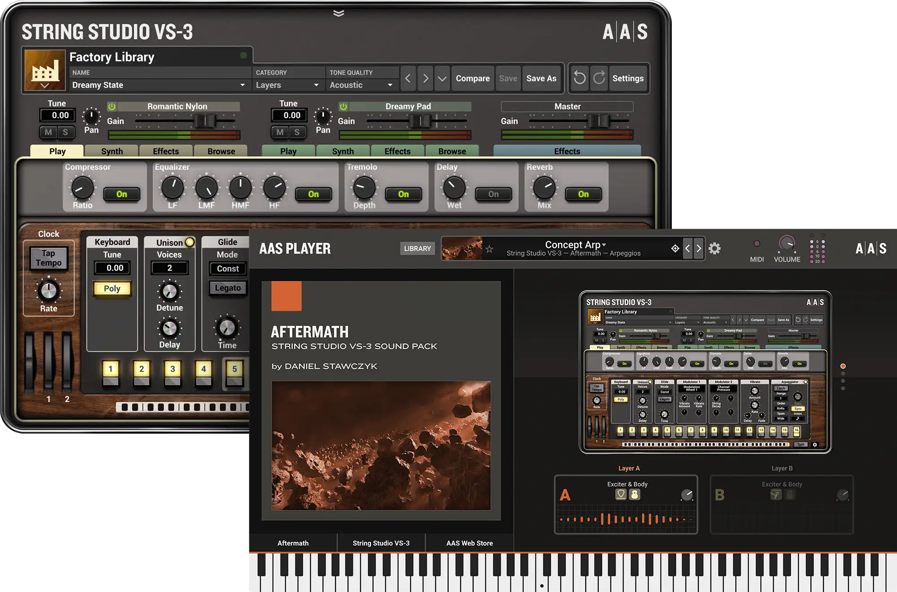897x592 pixels.
Task: Collapse panel with top double chevron
Action: pyautogui.click(x=339, y=13)
